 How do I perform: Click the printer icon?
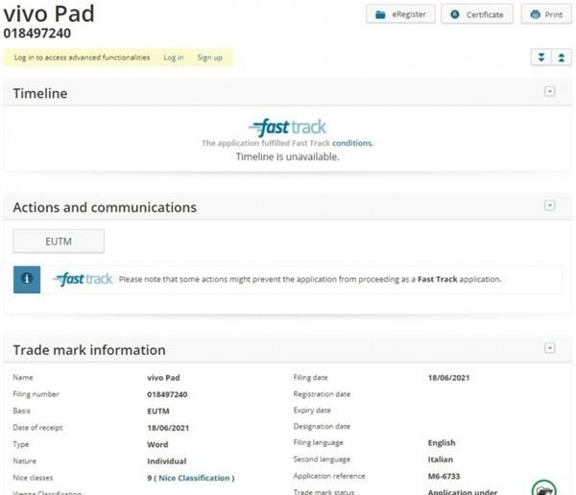click(x=536, y=14)
